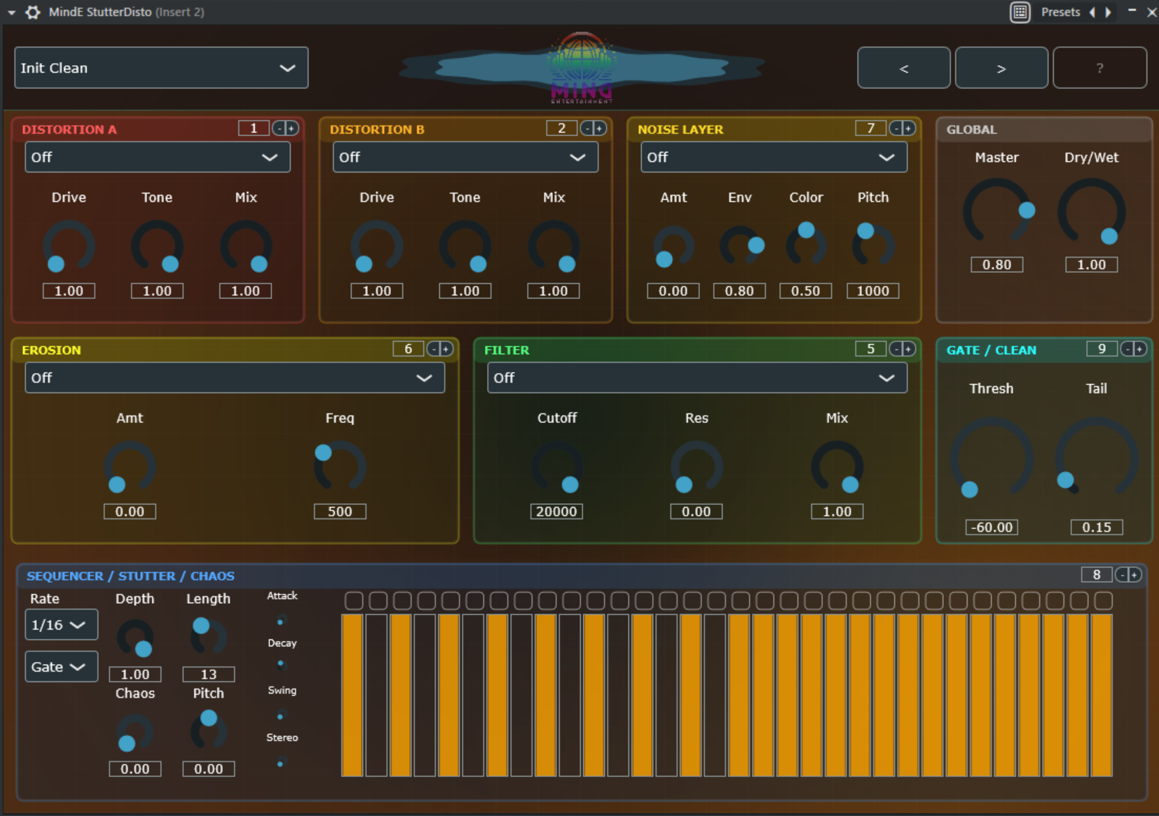The width and height of the screenshot is (1159, 816).
Task: Click the plus stepper for Gate / Clean order
Action: point(1139,349)
